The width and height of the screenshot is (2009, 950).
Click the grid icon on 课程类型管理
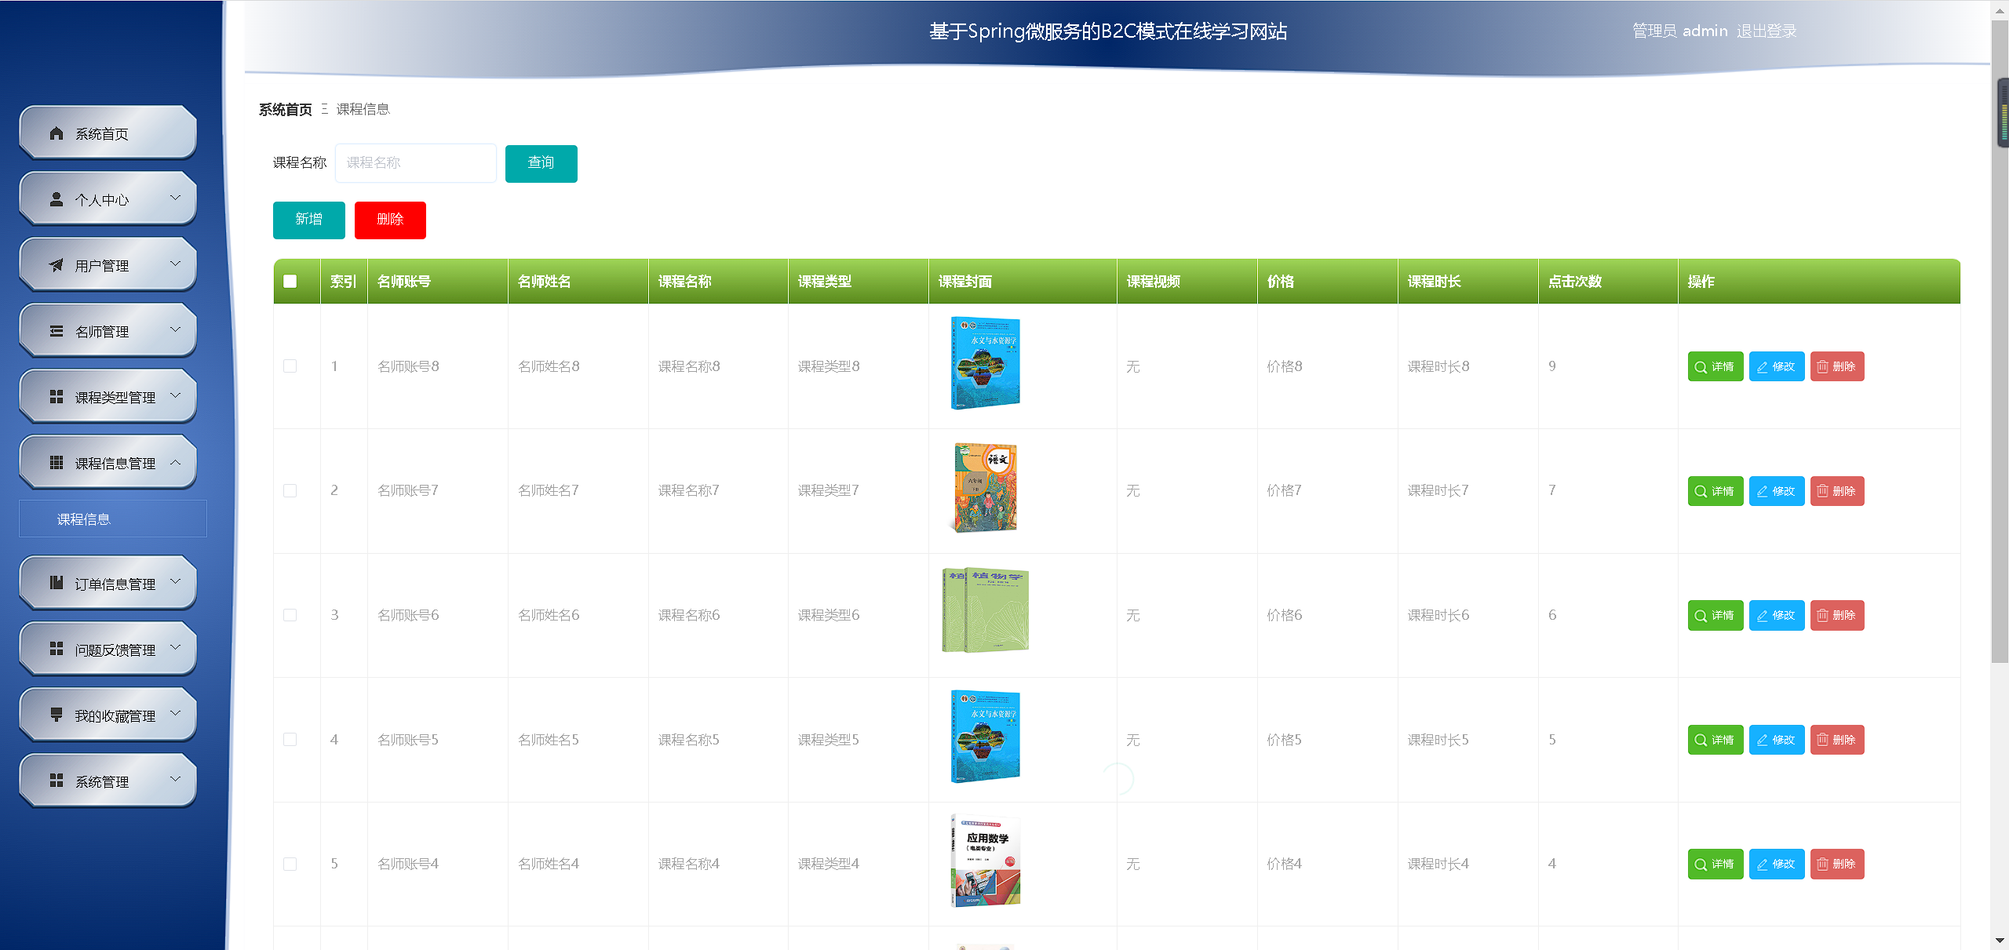tap(56, 396)
